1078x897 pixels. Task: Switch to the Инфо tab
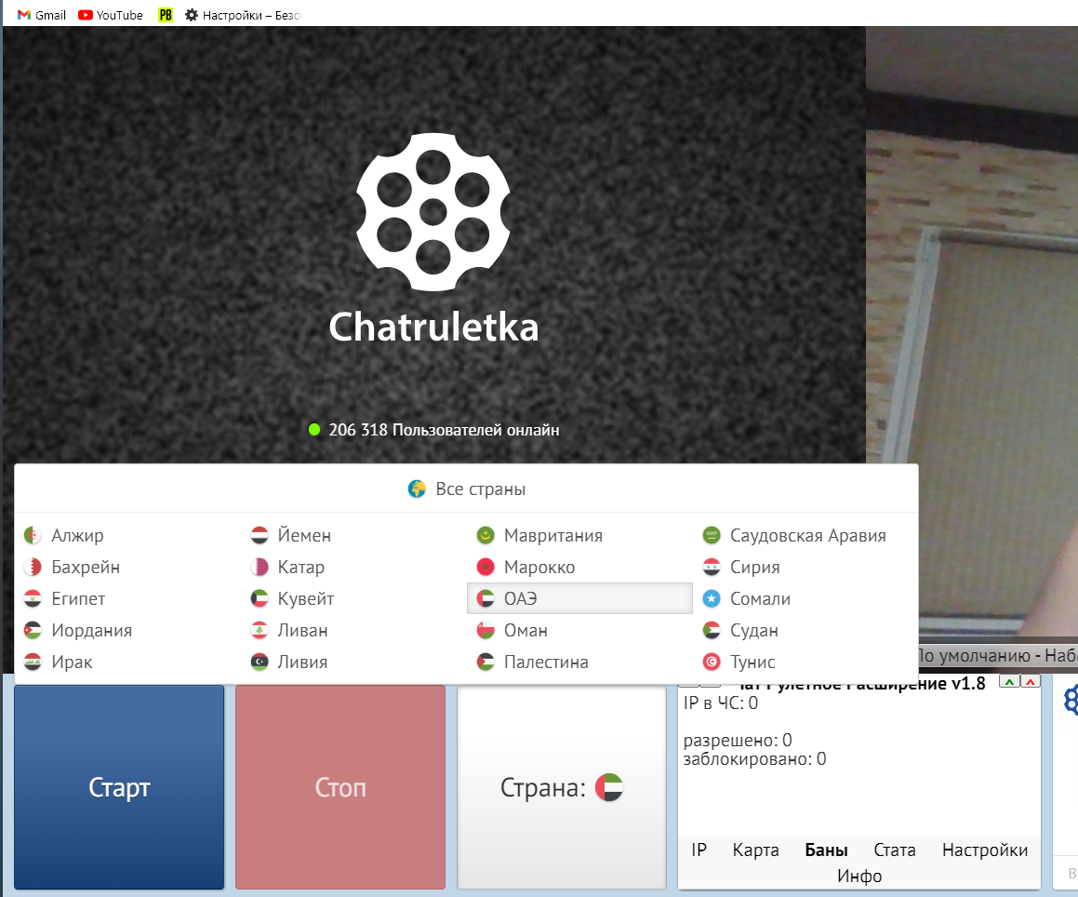pos(859,876)
